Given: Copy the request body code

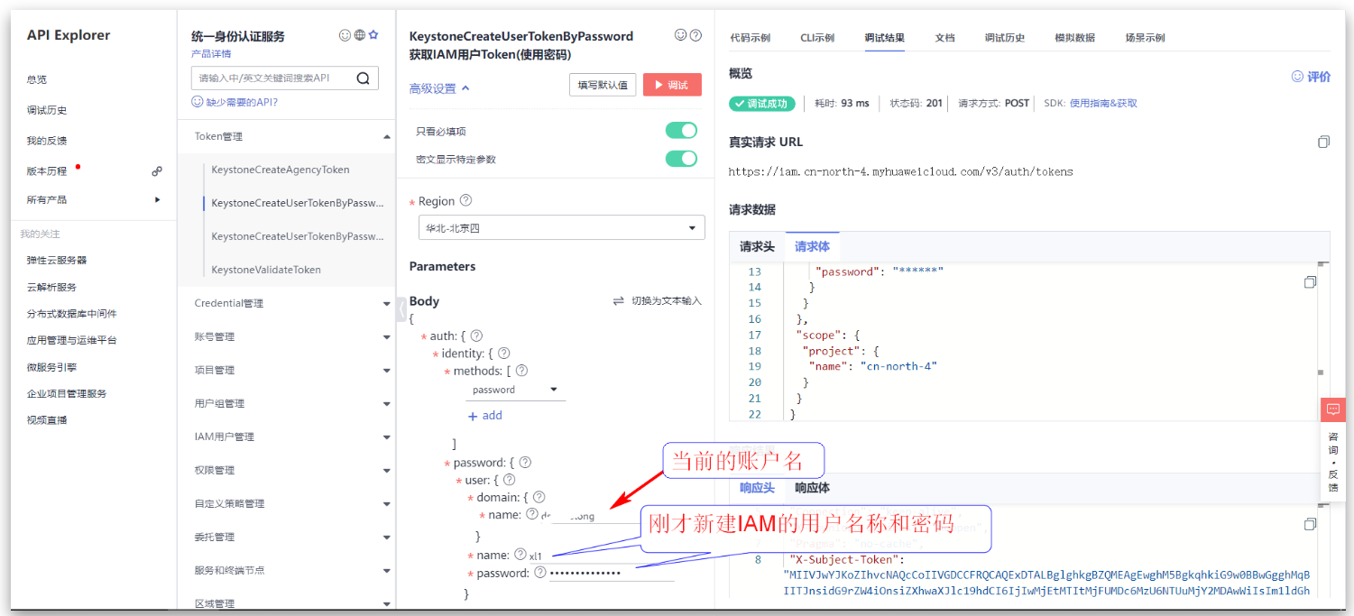Looking at the screenshot, I should [1310, 282].
